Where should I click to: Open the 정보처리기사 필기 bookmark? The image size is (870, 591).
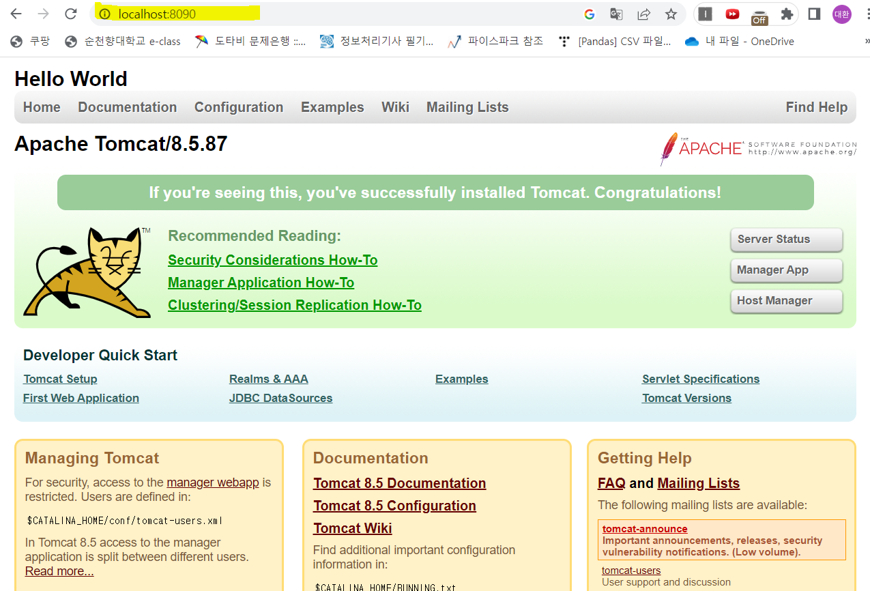click(377, 42)
